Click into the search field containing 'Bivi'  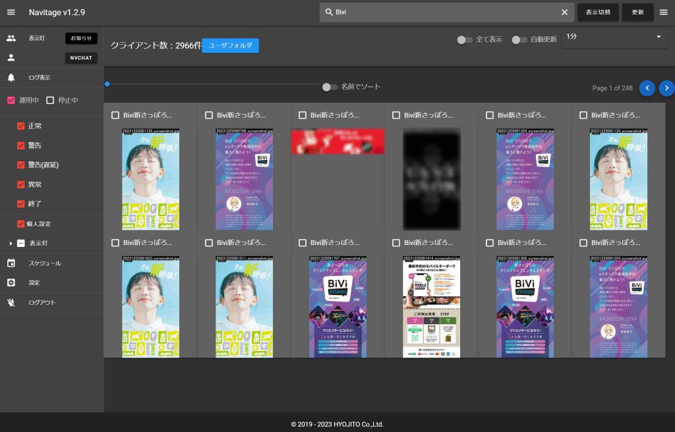[447, 12]
